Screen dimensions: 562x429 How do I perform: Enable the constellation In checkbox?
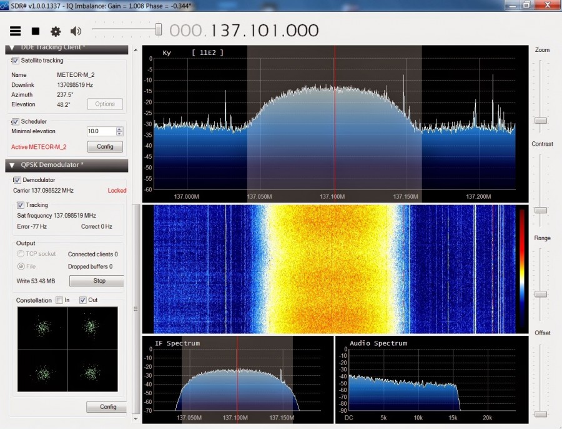59,300
